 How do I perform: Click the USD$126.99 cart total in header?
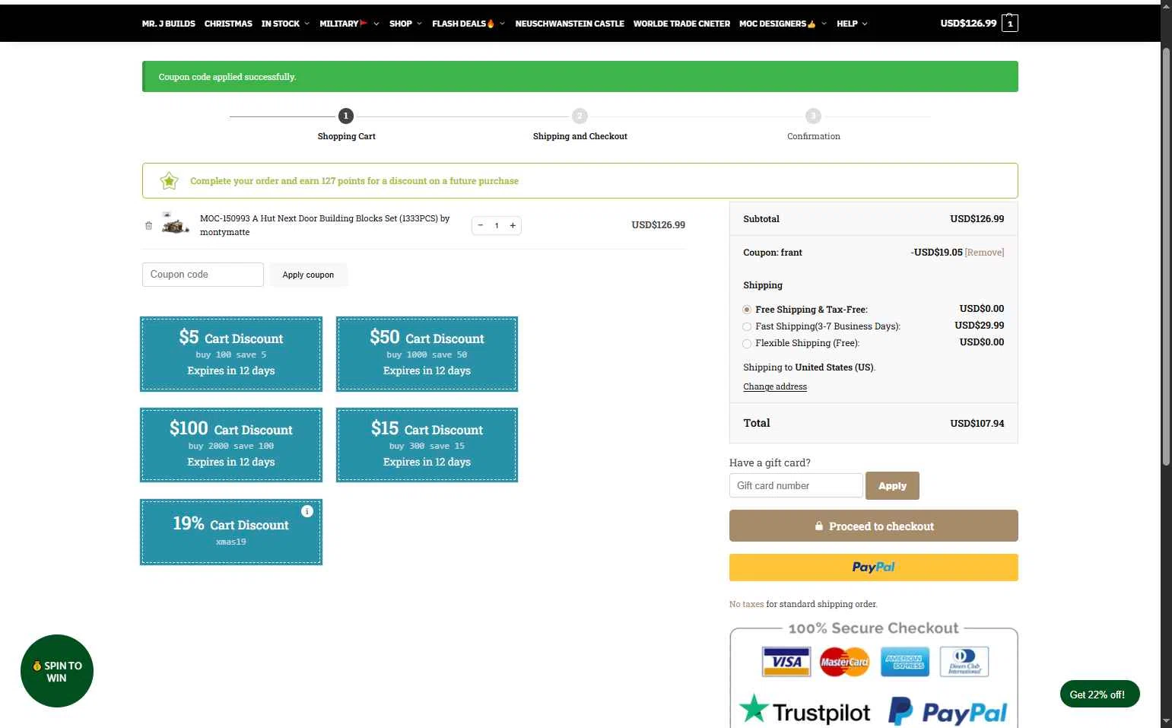click(x=968, y=24)
